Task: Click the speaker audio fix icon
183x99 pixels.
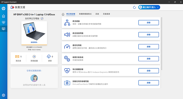Action: coord(67,35)
